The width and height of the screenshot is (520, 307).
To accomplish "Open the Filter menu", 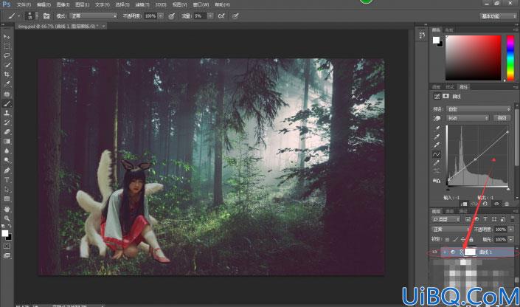I will (x=142, y=4).
